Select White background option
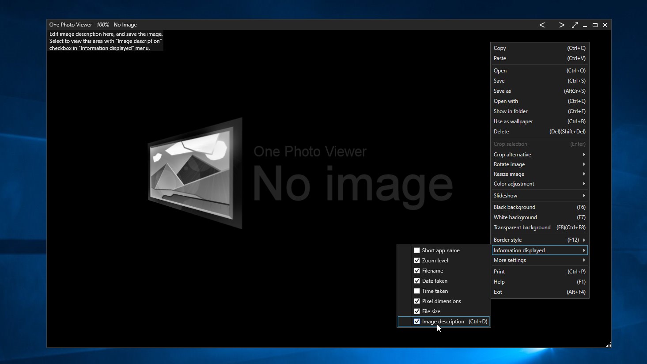Screen dimensions: 647x364 coord(540,217)
